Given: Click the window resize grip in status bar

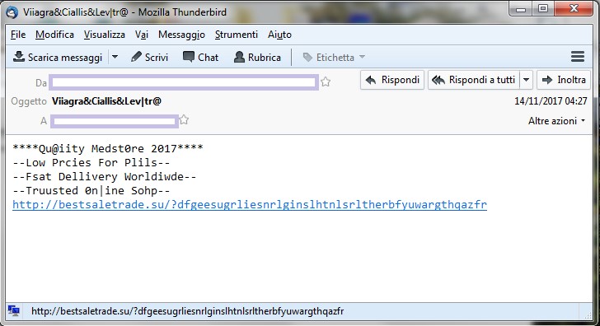Looking at the screenshot, I should pyautogui.click(x=588, y=314).
